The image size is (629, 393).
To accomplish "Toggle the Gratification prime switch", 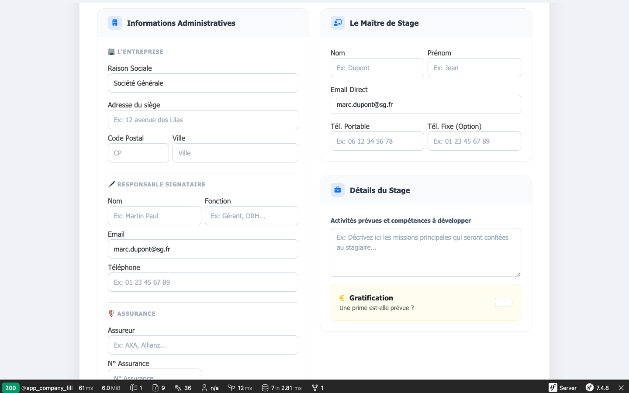I will (504, 302).
